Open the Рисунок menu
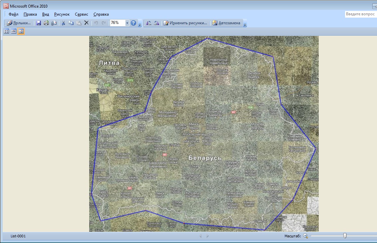This screenshot has height=243, width=377. coord(62,14)
